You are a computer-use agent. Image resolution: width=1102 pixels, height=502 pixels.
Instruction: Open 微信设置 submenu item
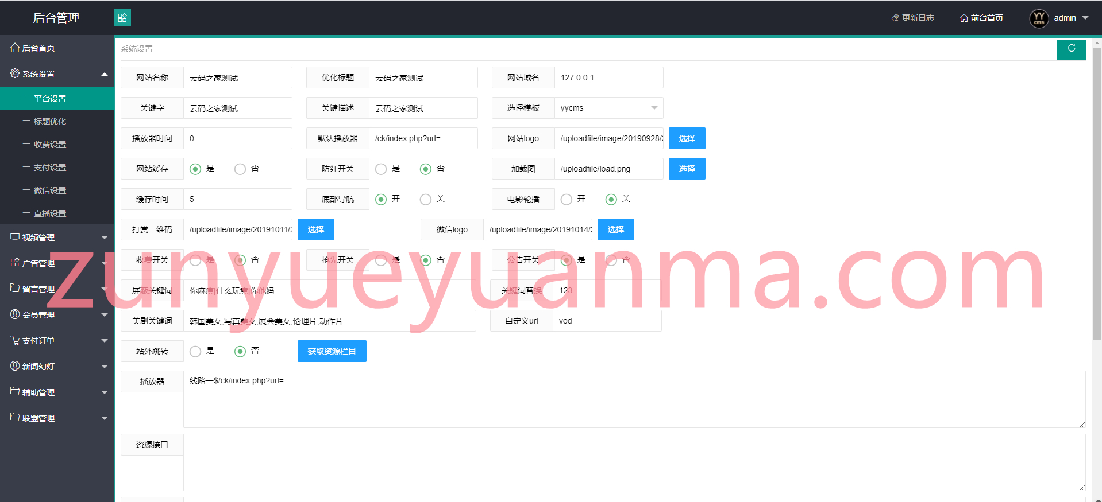coord(57,190)
